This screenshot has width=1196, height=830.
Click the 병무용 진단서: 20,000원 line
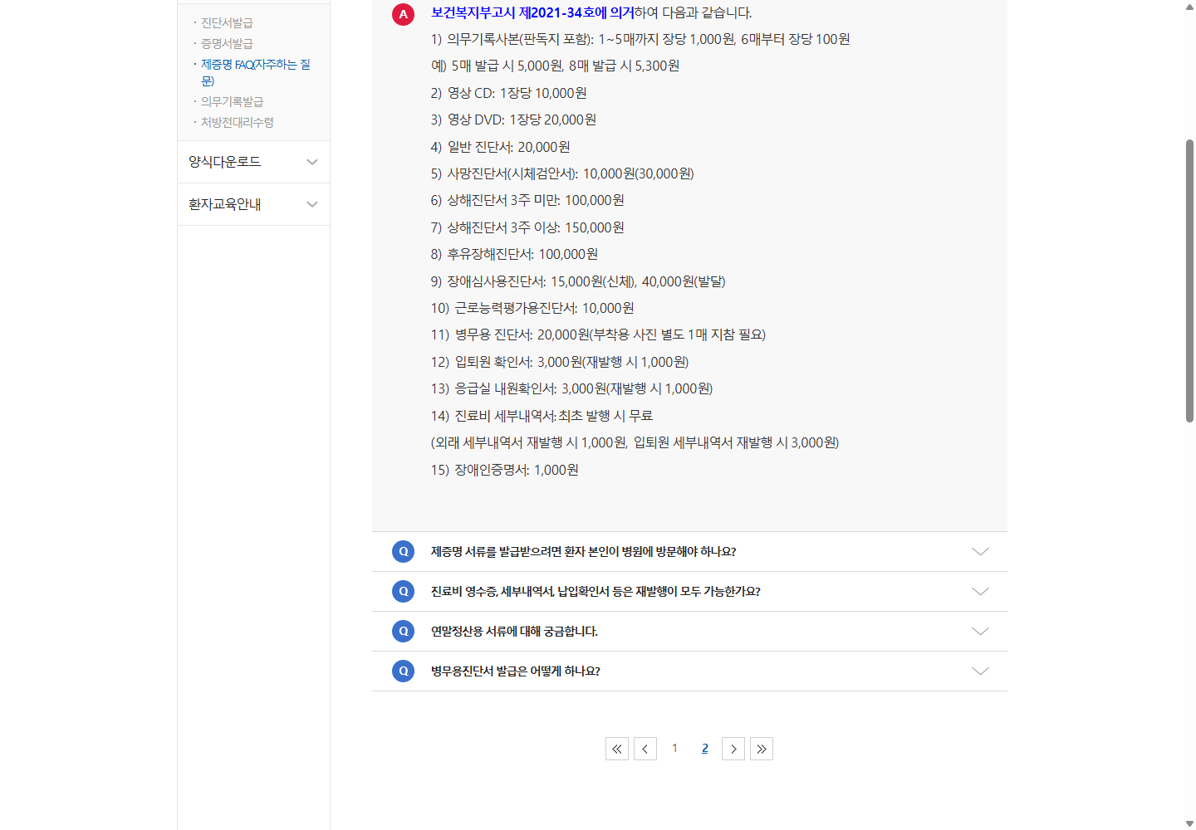point(598,334)
